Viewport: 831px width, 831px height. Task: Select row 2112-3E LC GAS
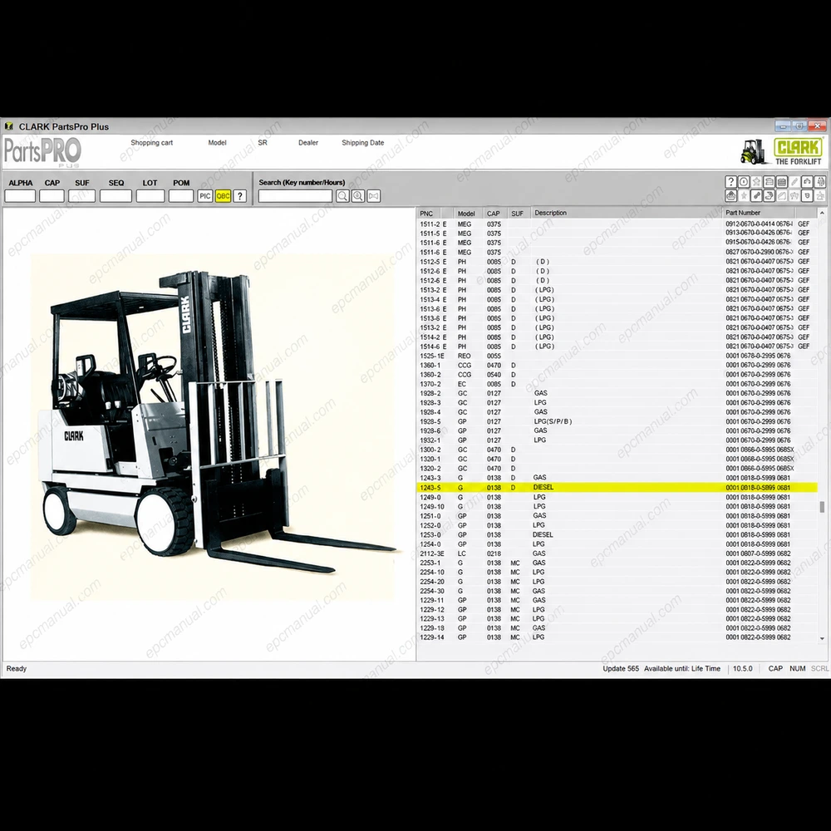click(617, 553)
